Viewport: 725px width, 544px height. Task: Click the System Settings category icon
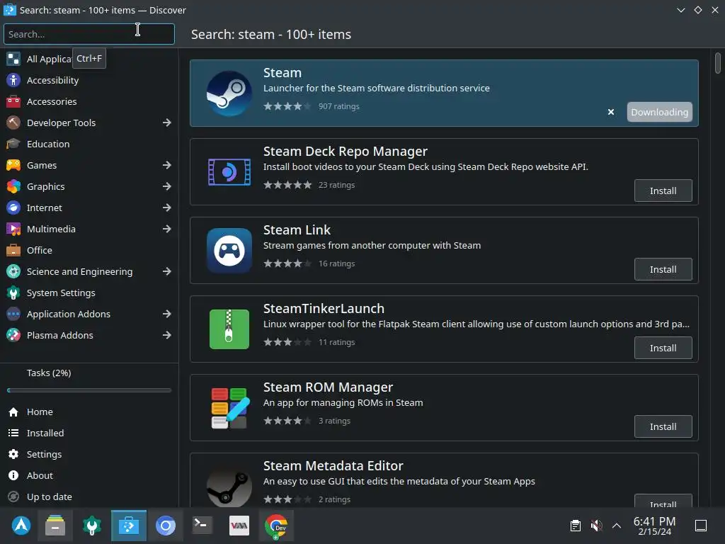tap(13, 293)
